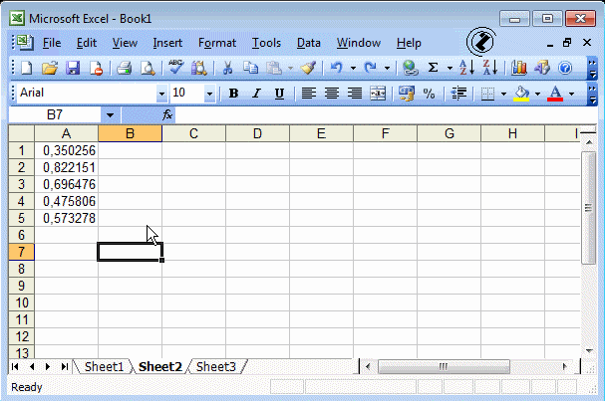Image resolution: width=605 pixels, height=401 pixels.
Task: Click the Merge and Center icon
Action: (378, 94)
